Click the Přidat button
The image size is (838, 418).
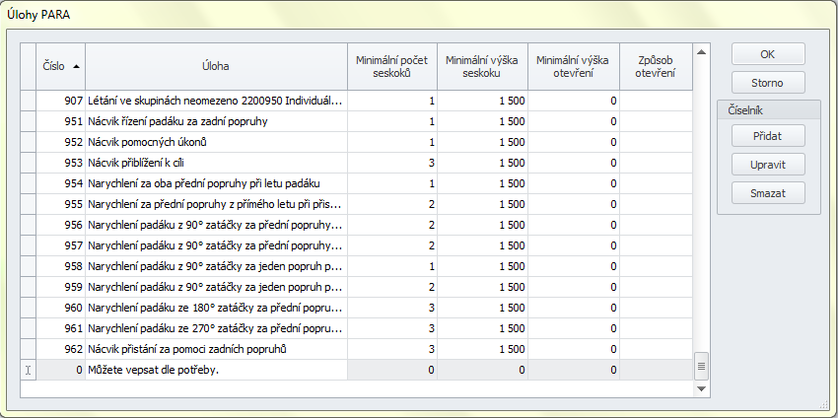[x=768, y=136]
